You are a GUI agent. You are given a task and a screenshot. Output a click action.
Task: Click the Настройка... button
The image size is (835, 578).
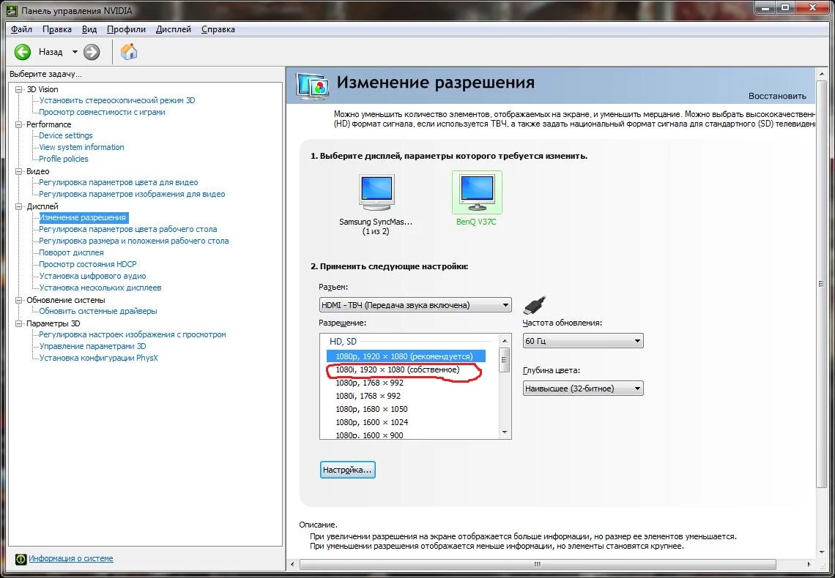[x=348, y=470]
